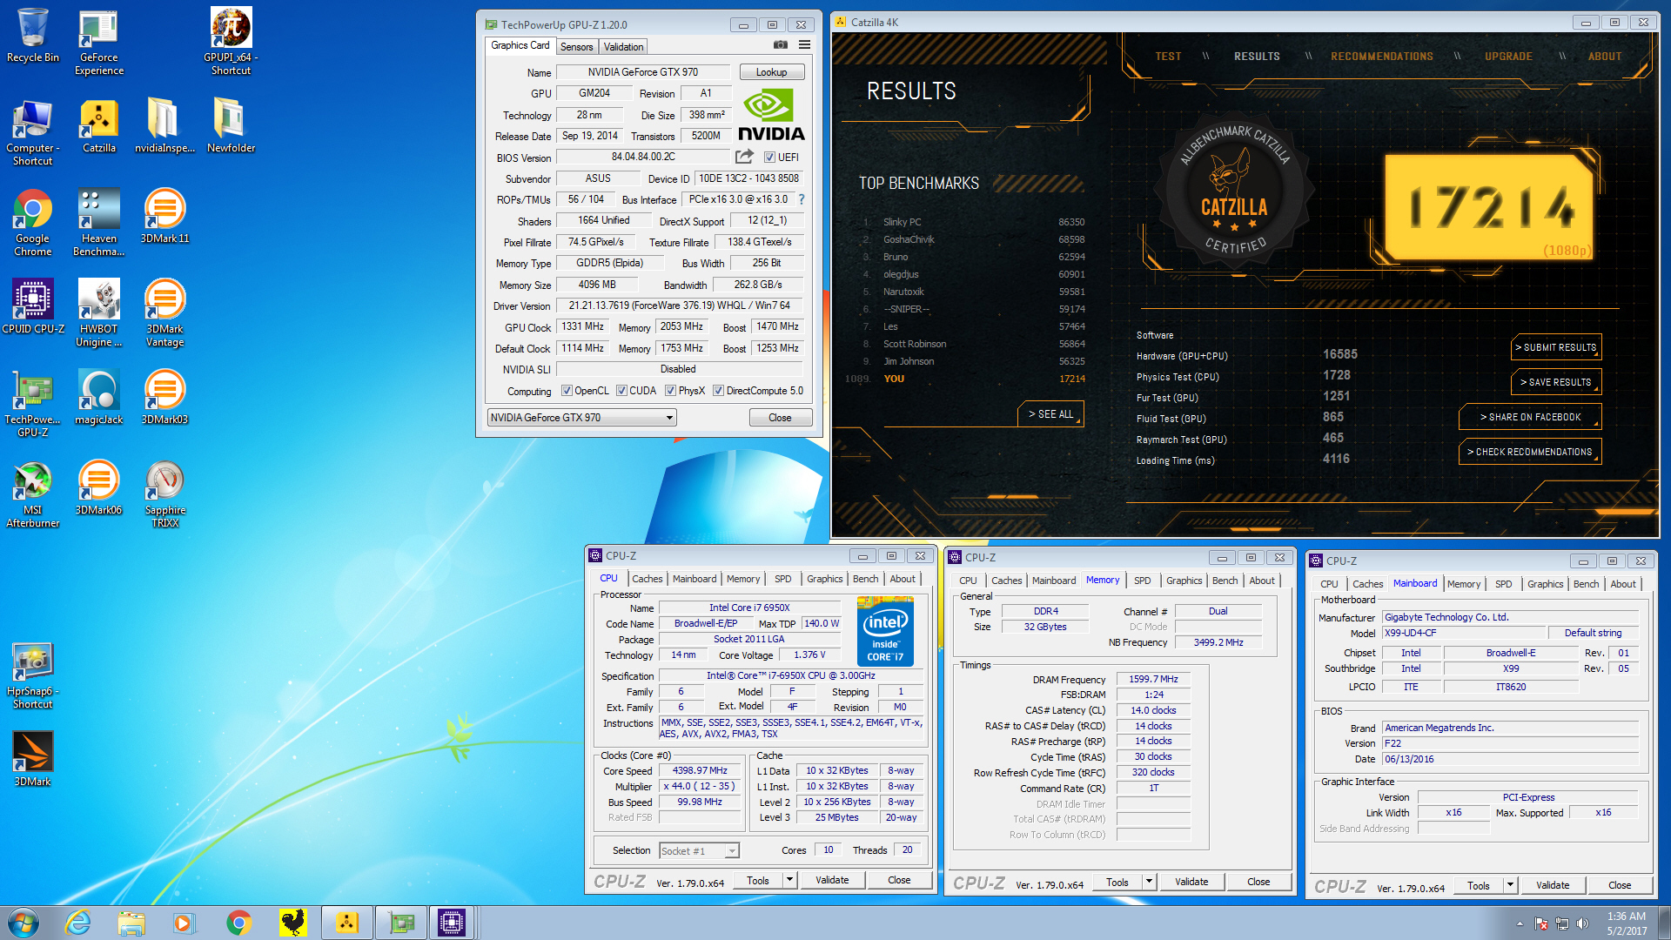Launch GeForce Experience desktop shortcut

click(x=98, y=41)
